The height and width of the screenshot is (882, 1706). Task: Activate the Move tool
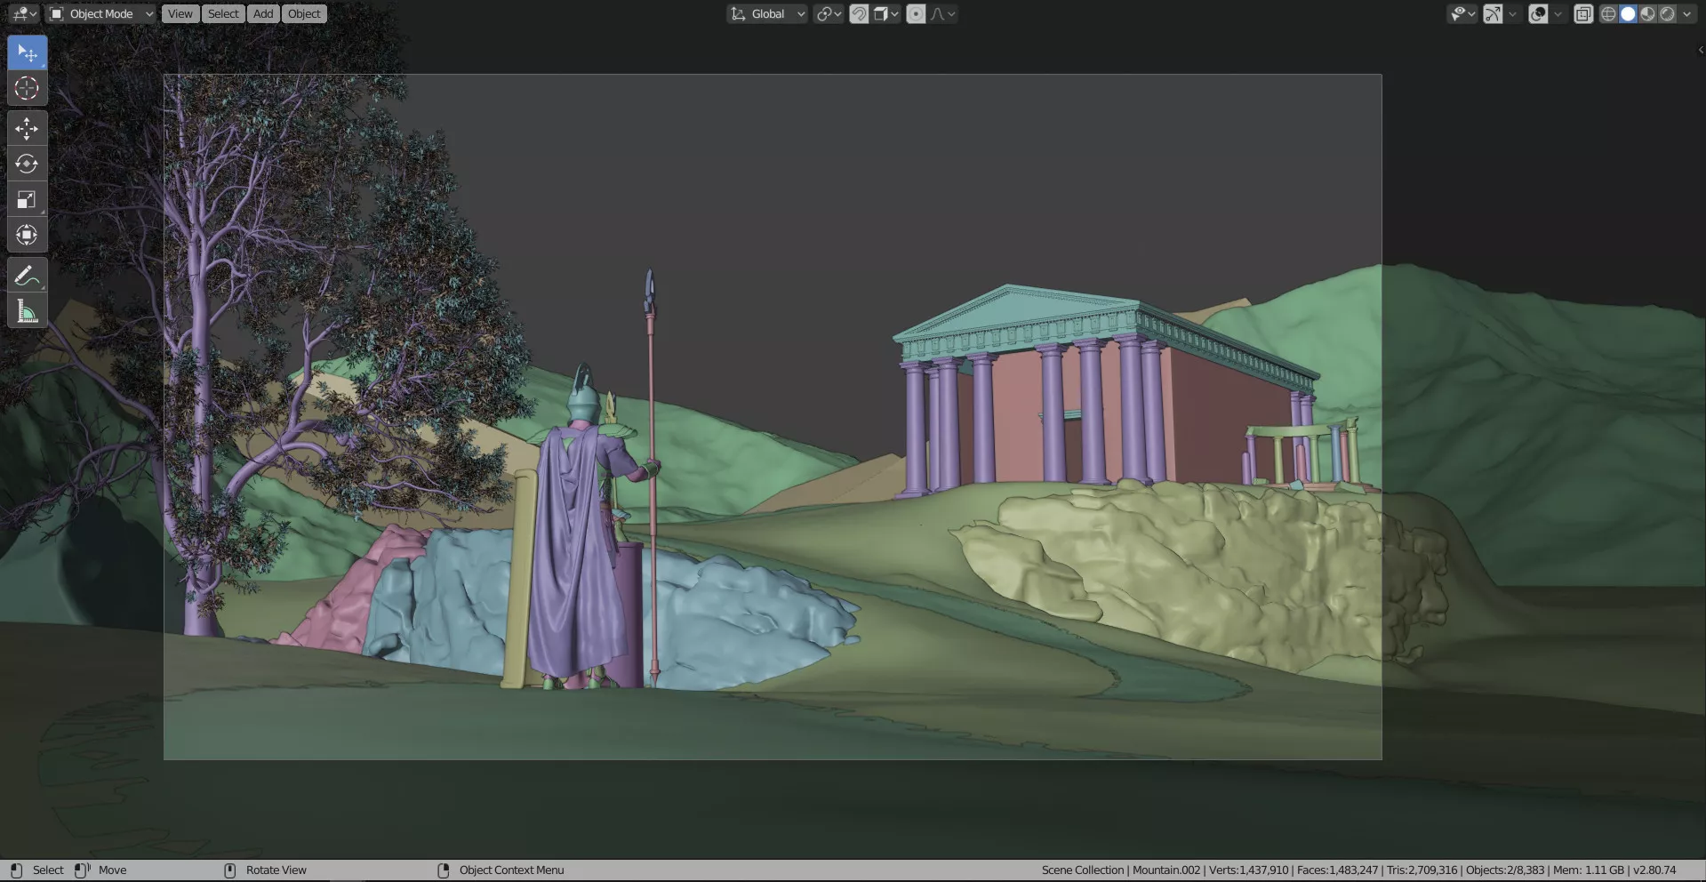(x=27, y=128)
